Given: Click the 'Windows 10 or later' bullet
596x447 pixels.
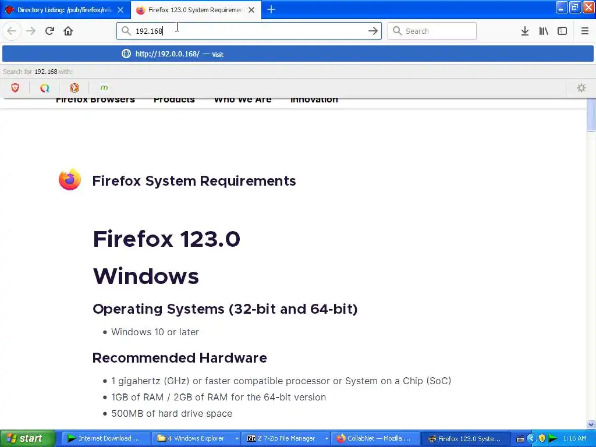Looking at the screenshot, I should [155, 332].
